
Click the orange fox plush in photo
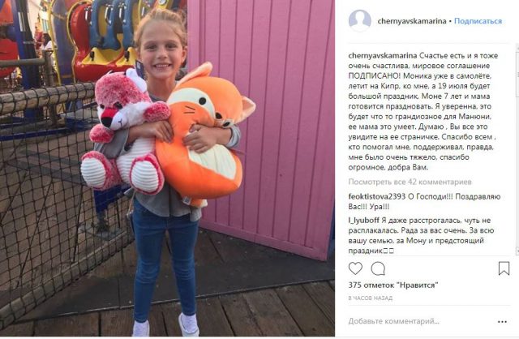[204, 132]
